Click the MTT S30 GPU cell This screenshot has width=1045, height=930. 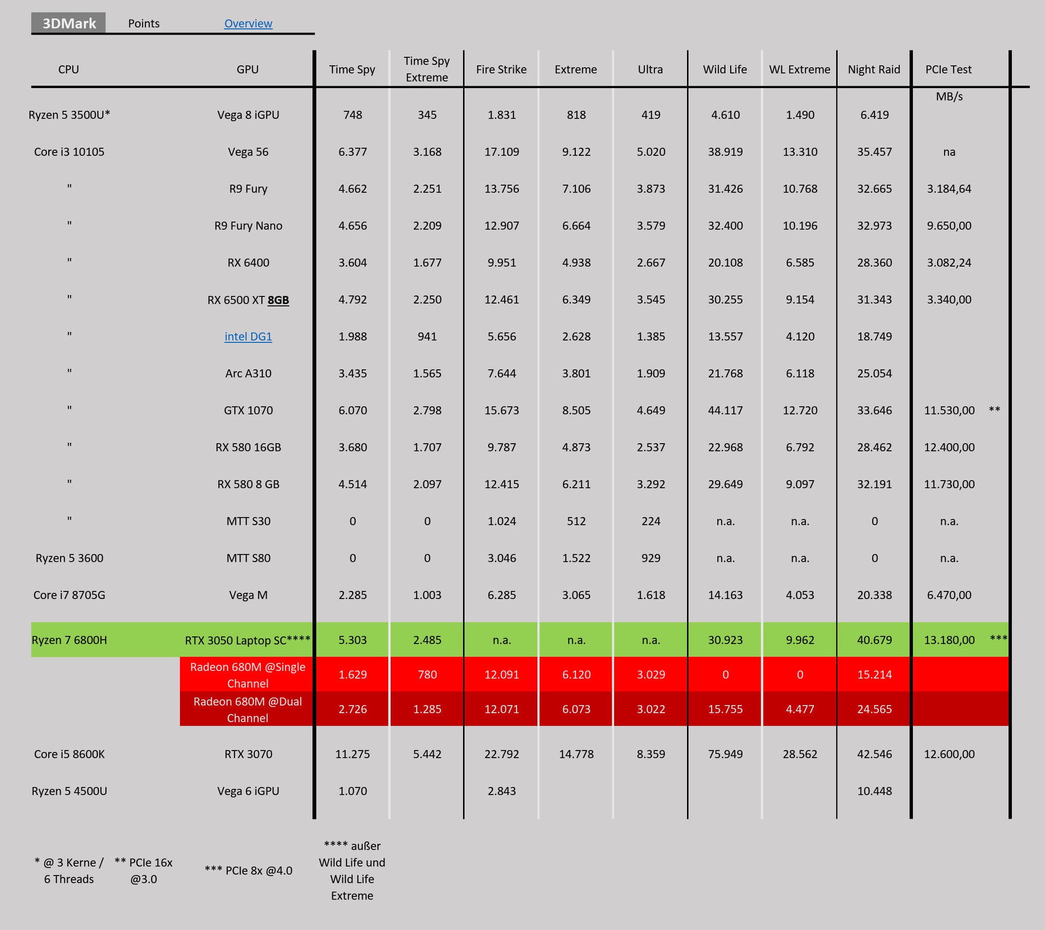(x=248, y=521)
